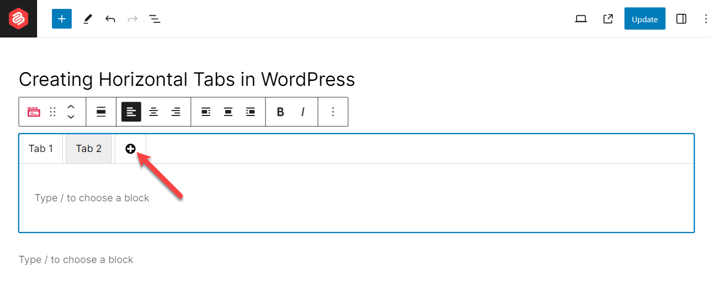Add a new tab with plus icon

pyautogui.click(x=131, y=149)
